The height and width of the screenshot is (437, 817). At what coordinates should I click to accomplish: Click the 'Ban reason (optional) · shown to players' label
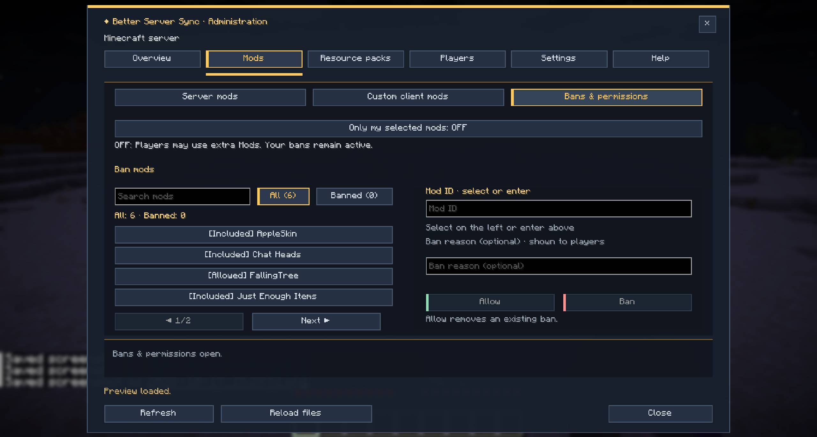point(515,242)
